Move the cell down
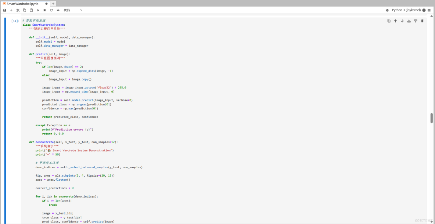435x224 pixels. (402, 21)
